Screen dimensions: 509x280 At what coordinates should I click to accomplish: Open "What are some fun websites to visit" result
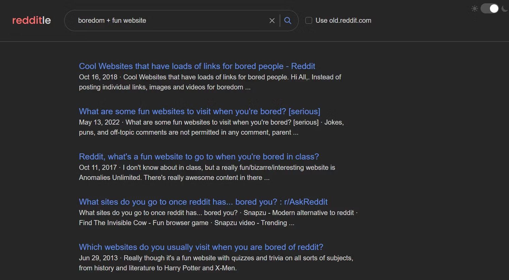coord(199,112)
